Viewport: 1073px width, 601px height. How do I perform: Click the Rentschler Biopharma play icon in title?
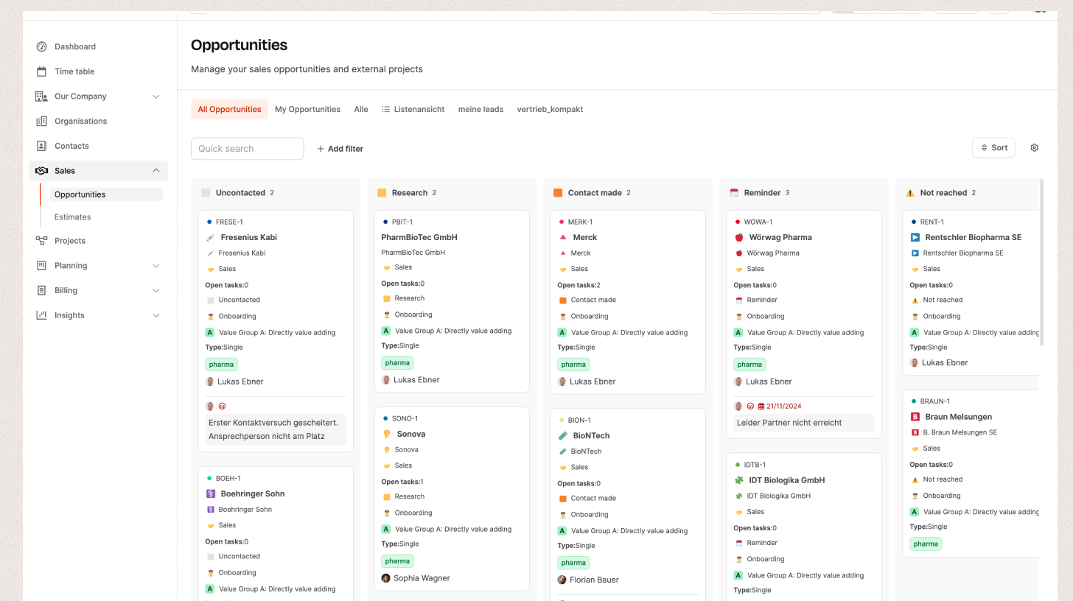click(x=915, y=237)
